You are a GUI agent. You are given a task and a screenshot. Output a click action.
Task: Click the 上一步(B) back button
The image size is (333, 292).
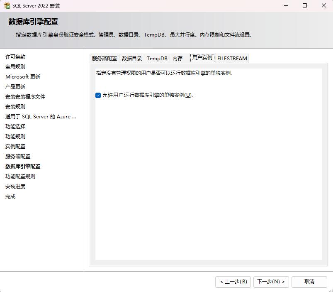(x=233, y=282)
